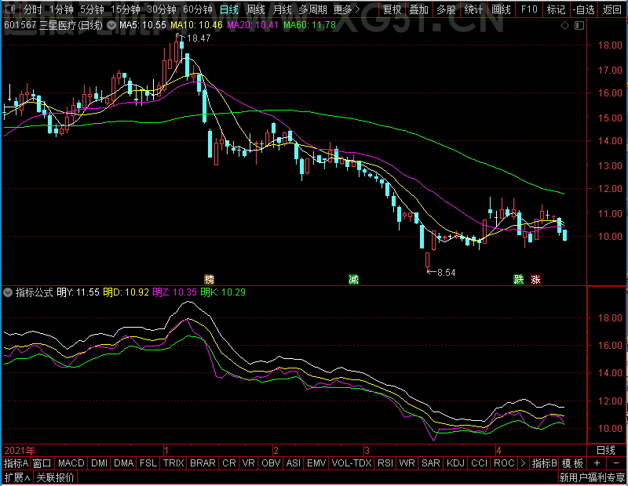Click the diamond marker icon at chart top-right
This screenshot has width=628, height=486.
564,26
